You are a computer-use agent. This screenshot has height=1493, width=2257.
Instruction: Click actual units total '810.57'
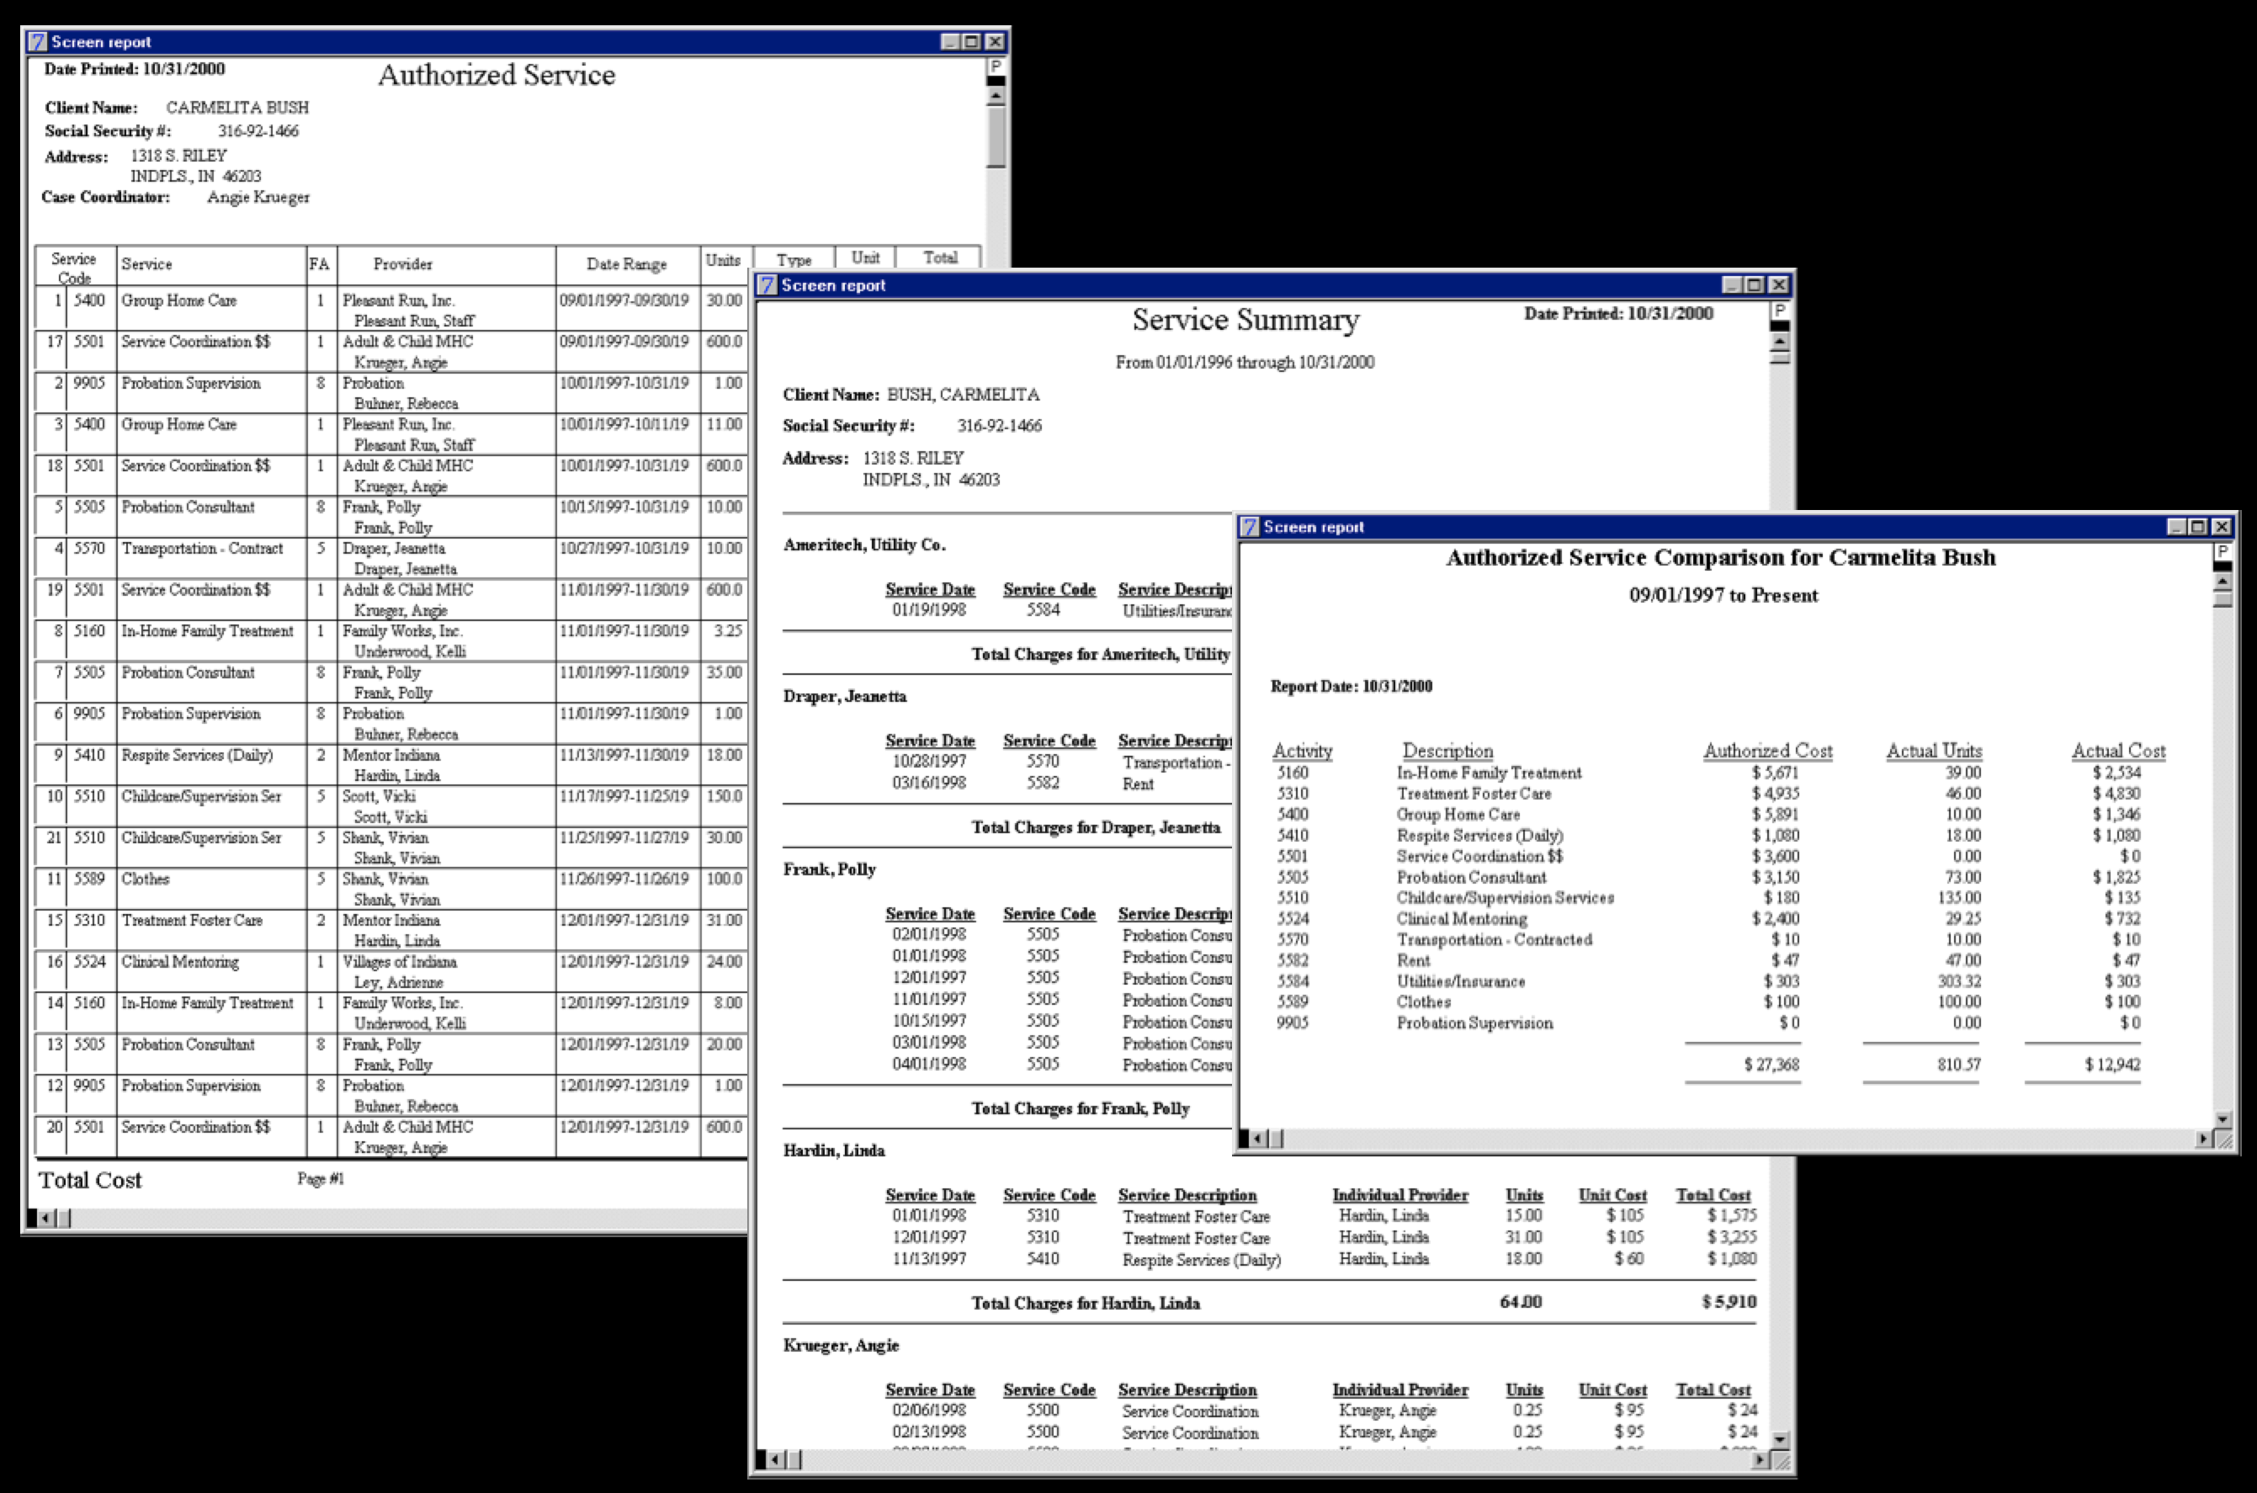point(1959,1065)
